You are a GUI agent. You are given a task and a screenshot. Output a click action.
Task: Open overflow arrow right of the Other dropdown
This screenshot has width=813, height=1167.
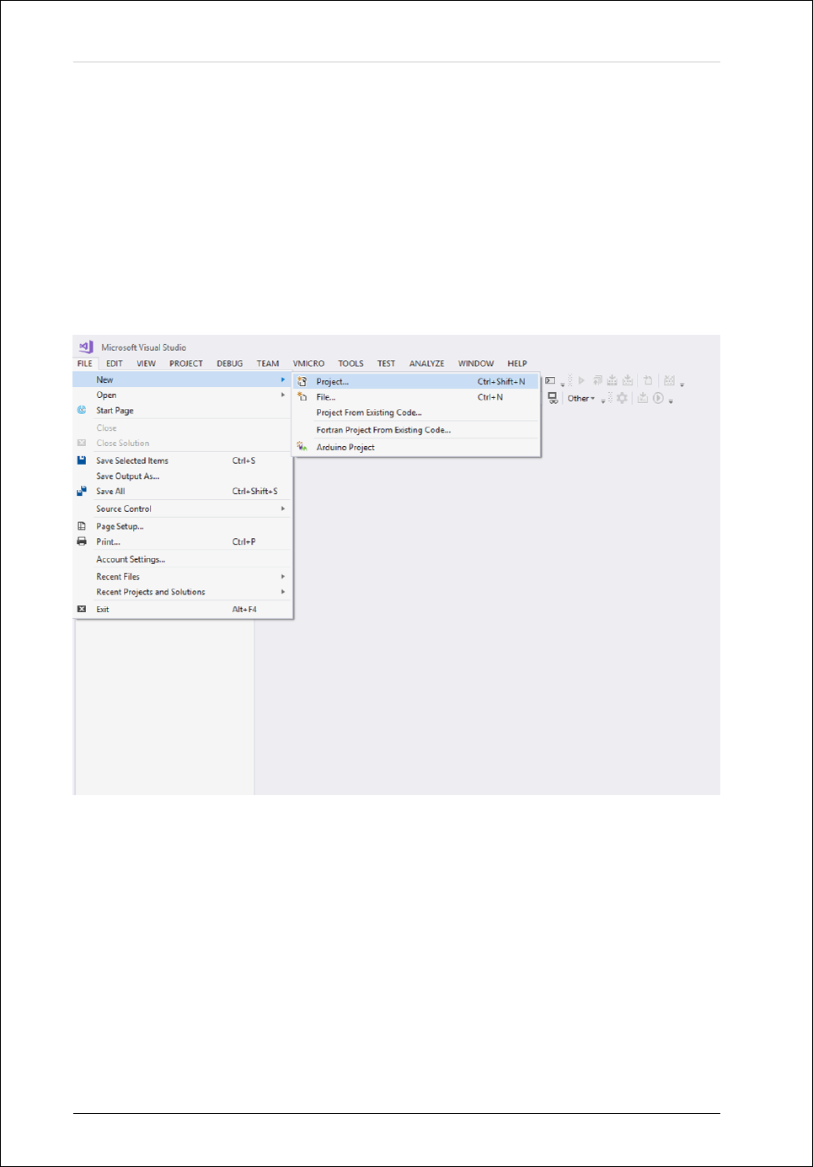point(603,401)
